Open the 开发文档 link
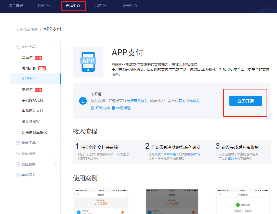Screen dimensions: 277x214 click(102, 108)
